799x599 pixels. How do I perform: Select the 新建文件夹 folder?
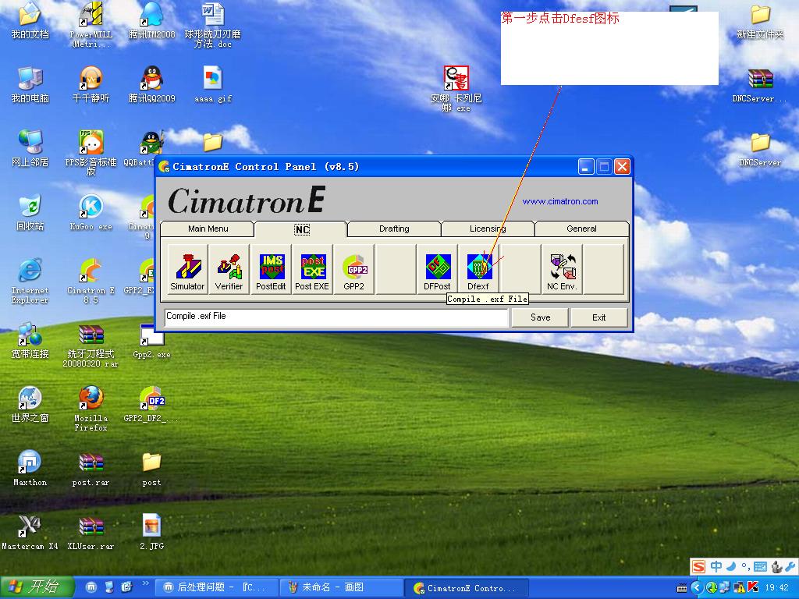pos(760,21)
